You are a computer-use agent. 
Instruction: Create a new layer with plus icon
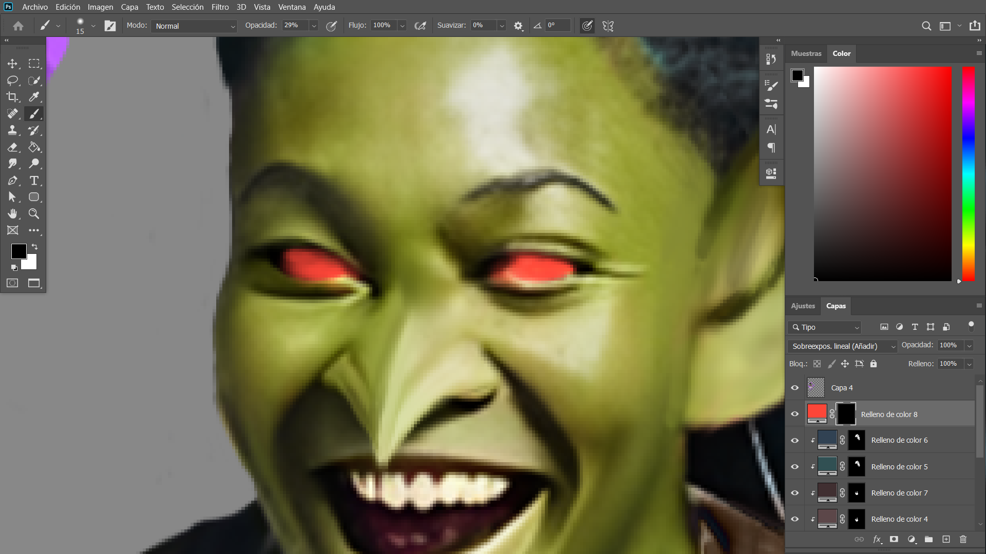point(946,539)
